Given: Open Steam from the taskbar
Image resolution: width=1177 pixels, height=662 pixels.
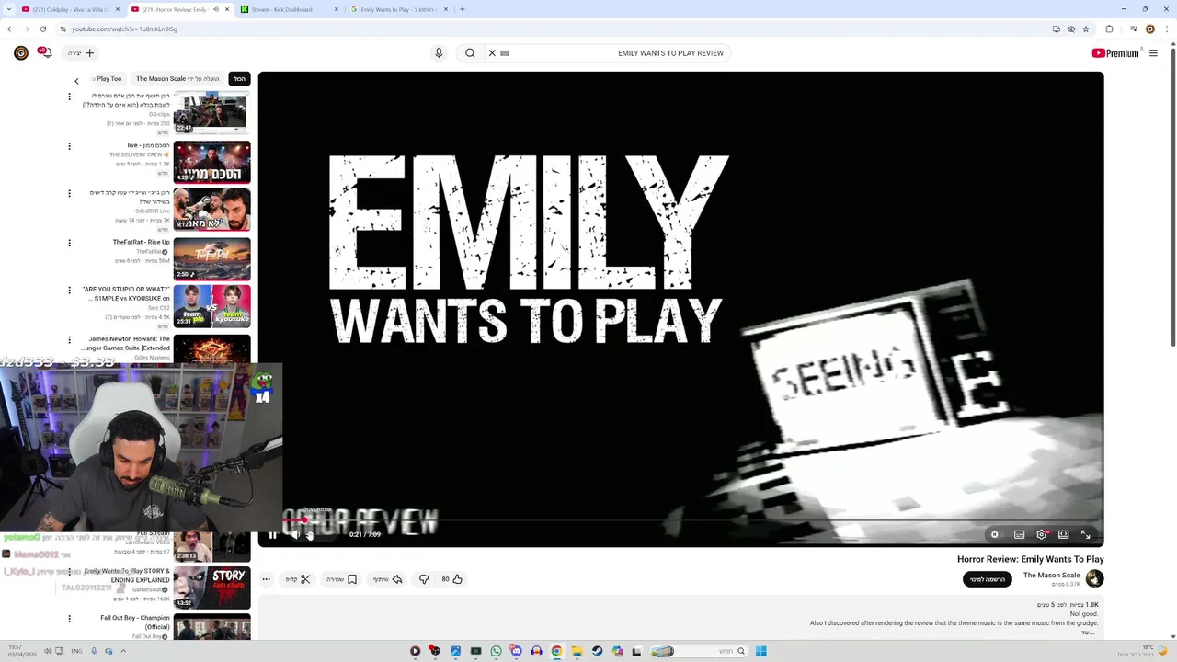Looking at the screenshot, I should 597,651.
